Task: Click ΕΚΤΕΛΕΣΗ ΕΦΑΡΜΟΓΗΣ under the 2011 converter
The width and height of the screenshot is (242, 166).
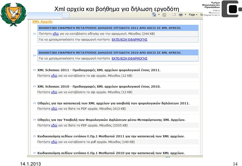Action: point(130,40)
